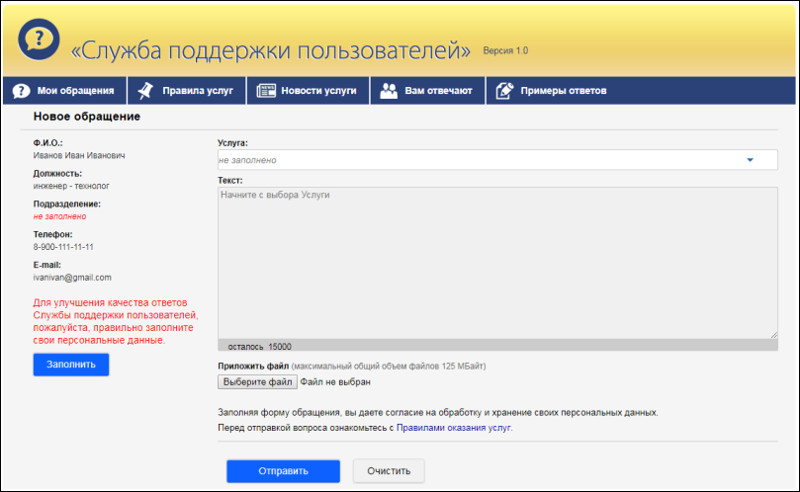
Task: Open the Правилами оказания услуг link
Action: click(x=454, y=428)
